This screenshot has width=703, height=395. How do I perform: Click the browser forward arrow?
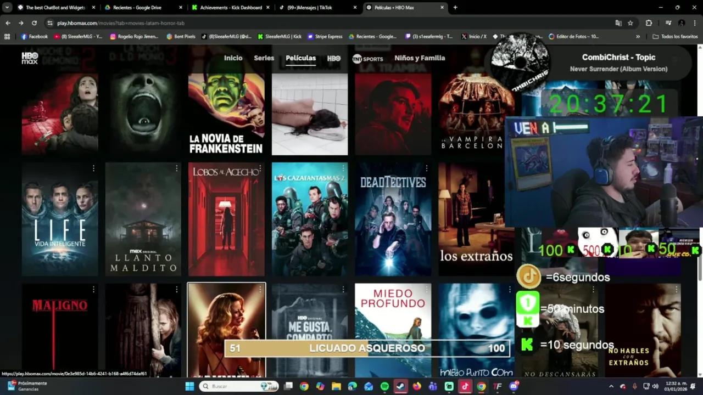[x=21, y=23]
